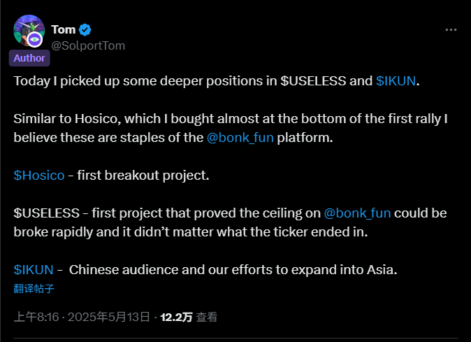Open the three-dot more options menu
Image resolution: width=471 pixels, height=342 pixels.
tap(451, 30)
